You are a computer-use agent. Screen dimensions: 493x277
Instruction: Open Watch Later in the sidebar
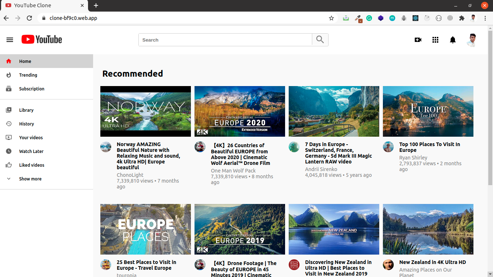31,152
